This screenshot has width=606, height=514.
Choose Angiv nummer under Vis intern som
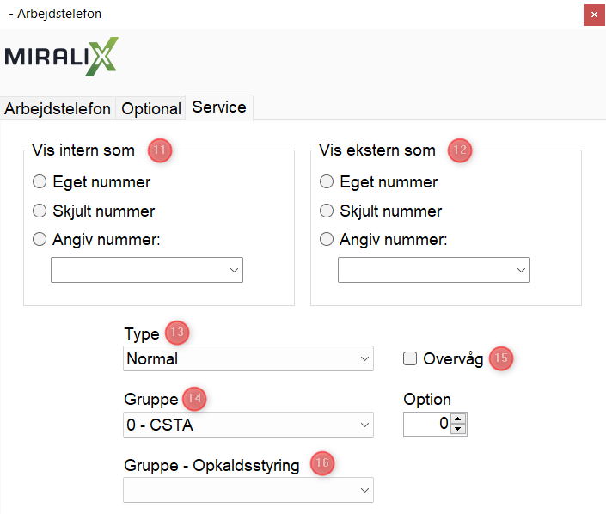[40, 241]
